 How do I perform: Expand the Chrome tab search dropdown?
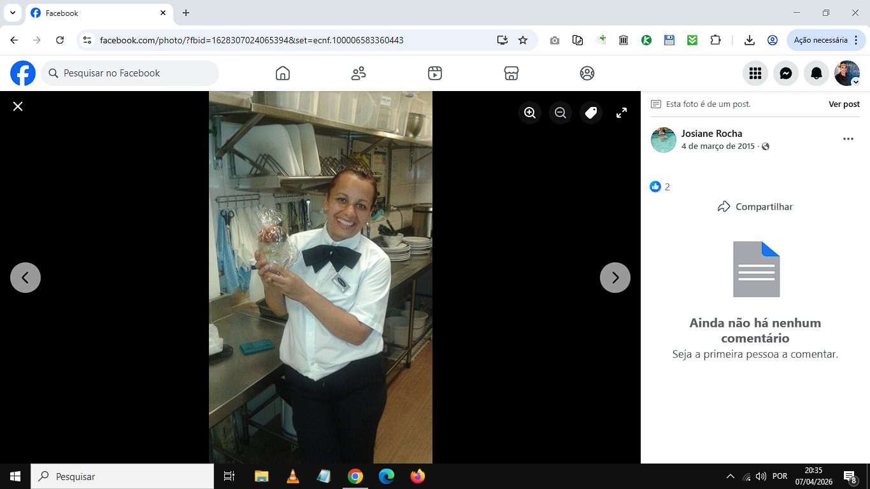point(12,13)
